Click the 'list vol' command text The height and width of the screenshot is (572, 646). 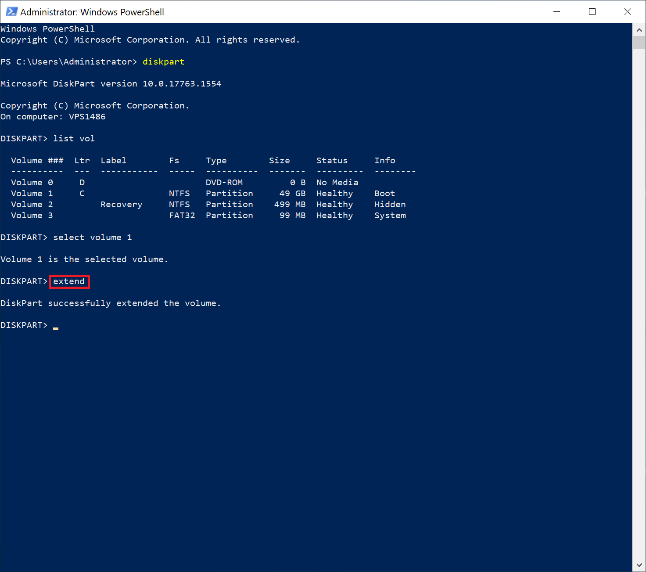pos(74,139)
